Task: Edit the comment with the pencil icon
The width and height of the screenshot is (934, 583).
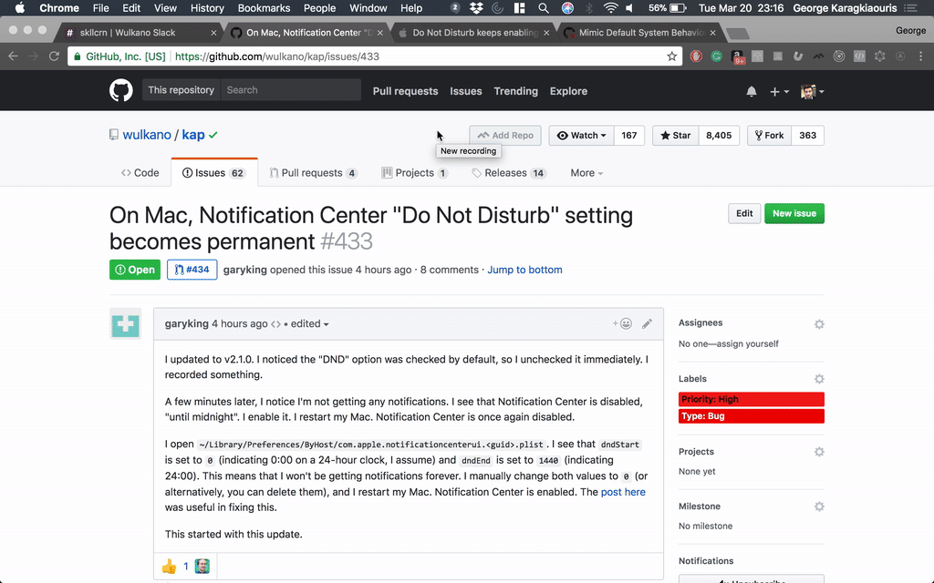Action: (x=647, y=323)
